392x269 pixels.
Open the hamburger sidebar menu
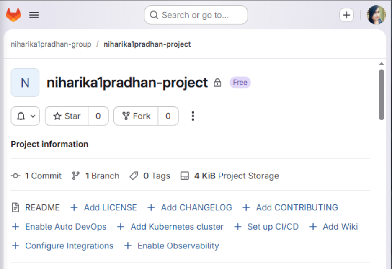pyautogui.click(x=34, y=15)
